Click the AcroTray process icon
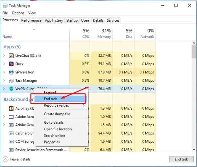This screenshot has width=197, height=167. (11, 108)
